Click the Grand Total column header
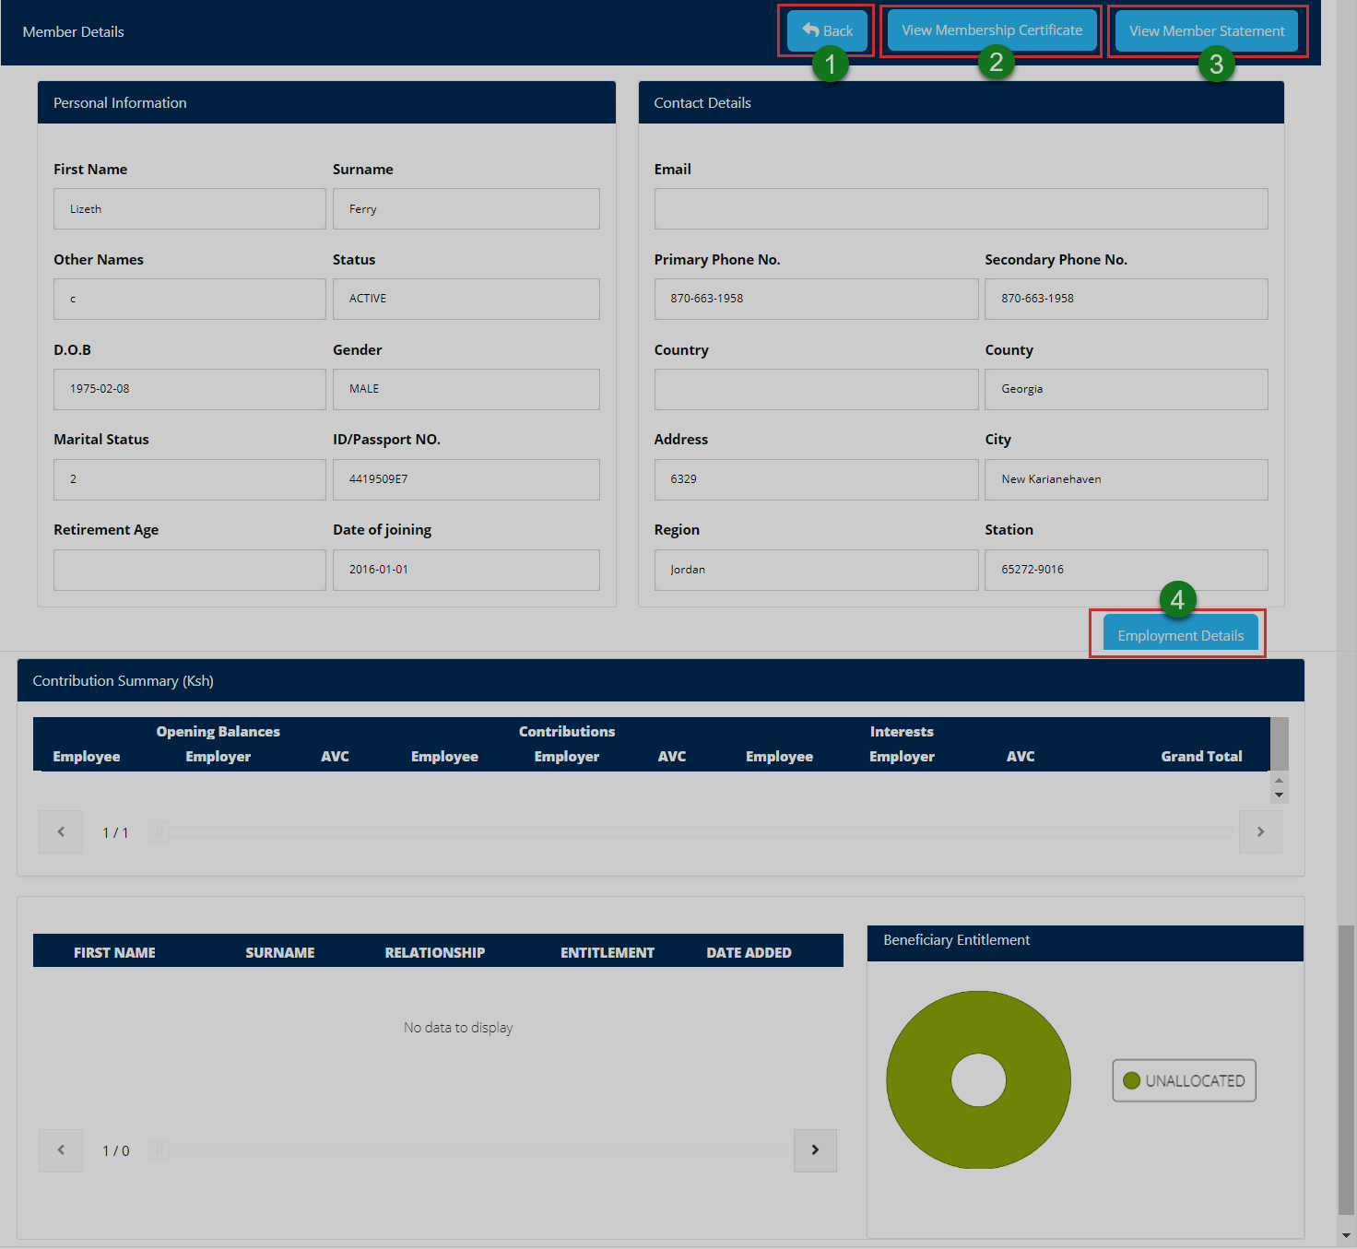Viewport: 1357px width, 1249px height. [x=1200, y=756]
